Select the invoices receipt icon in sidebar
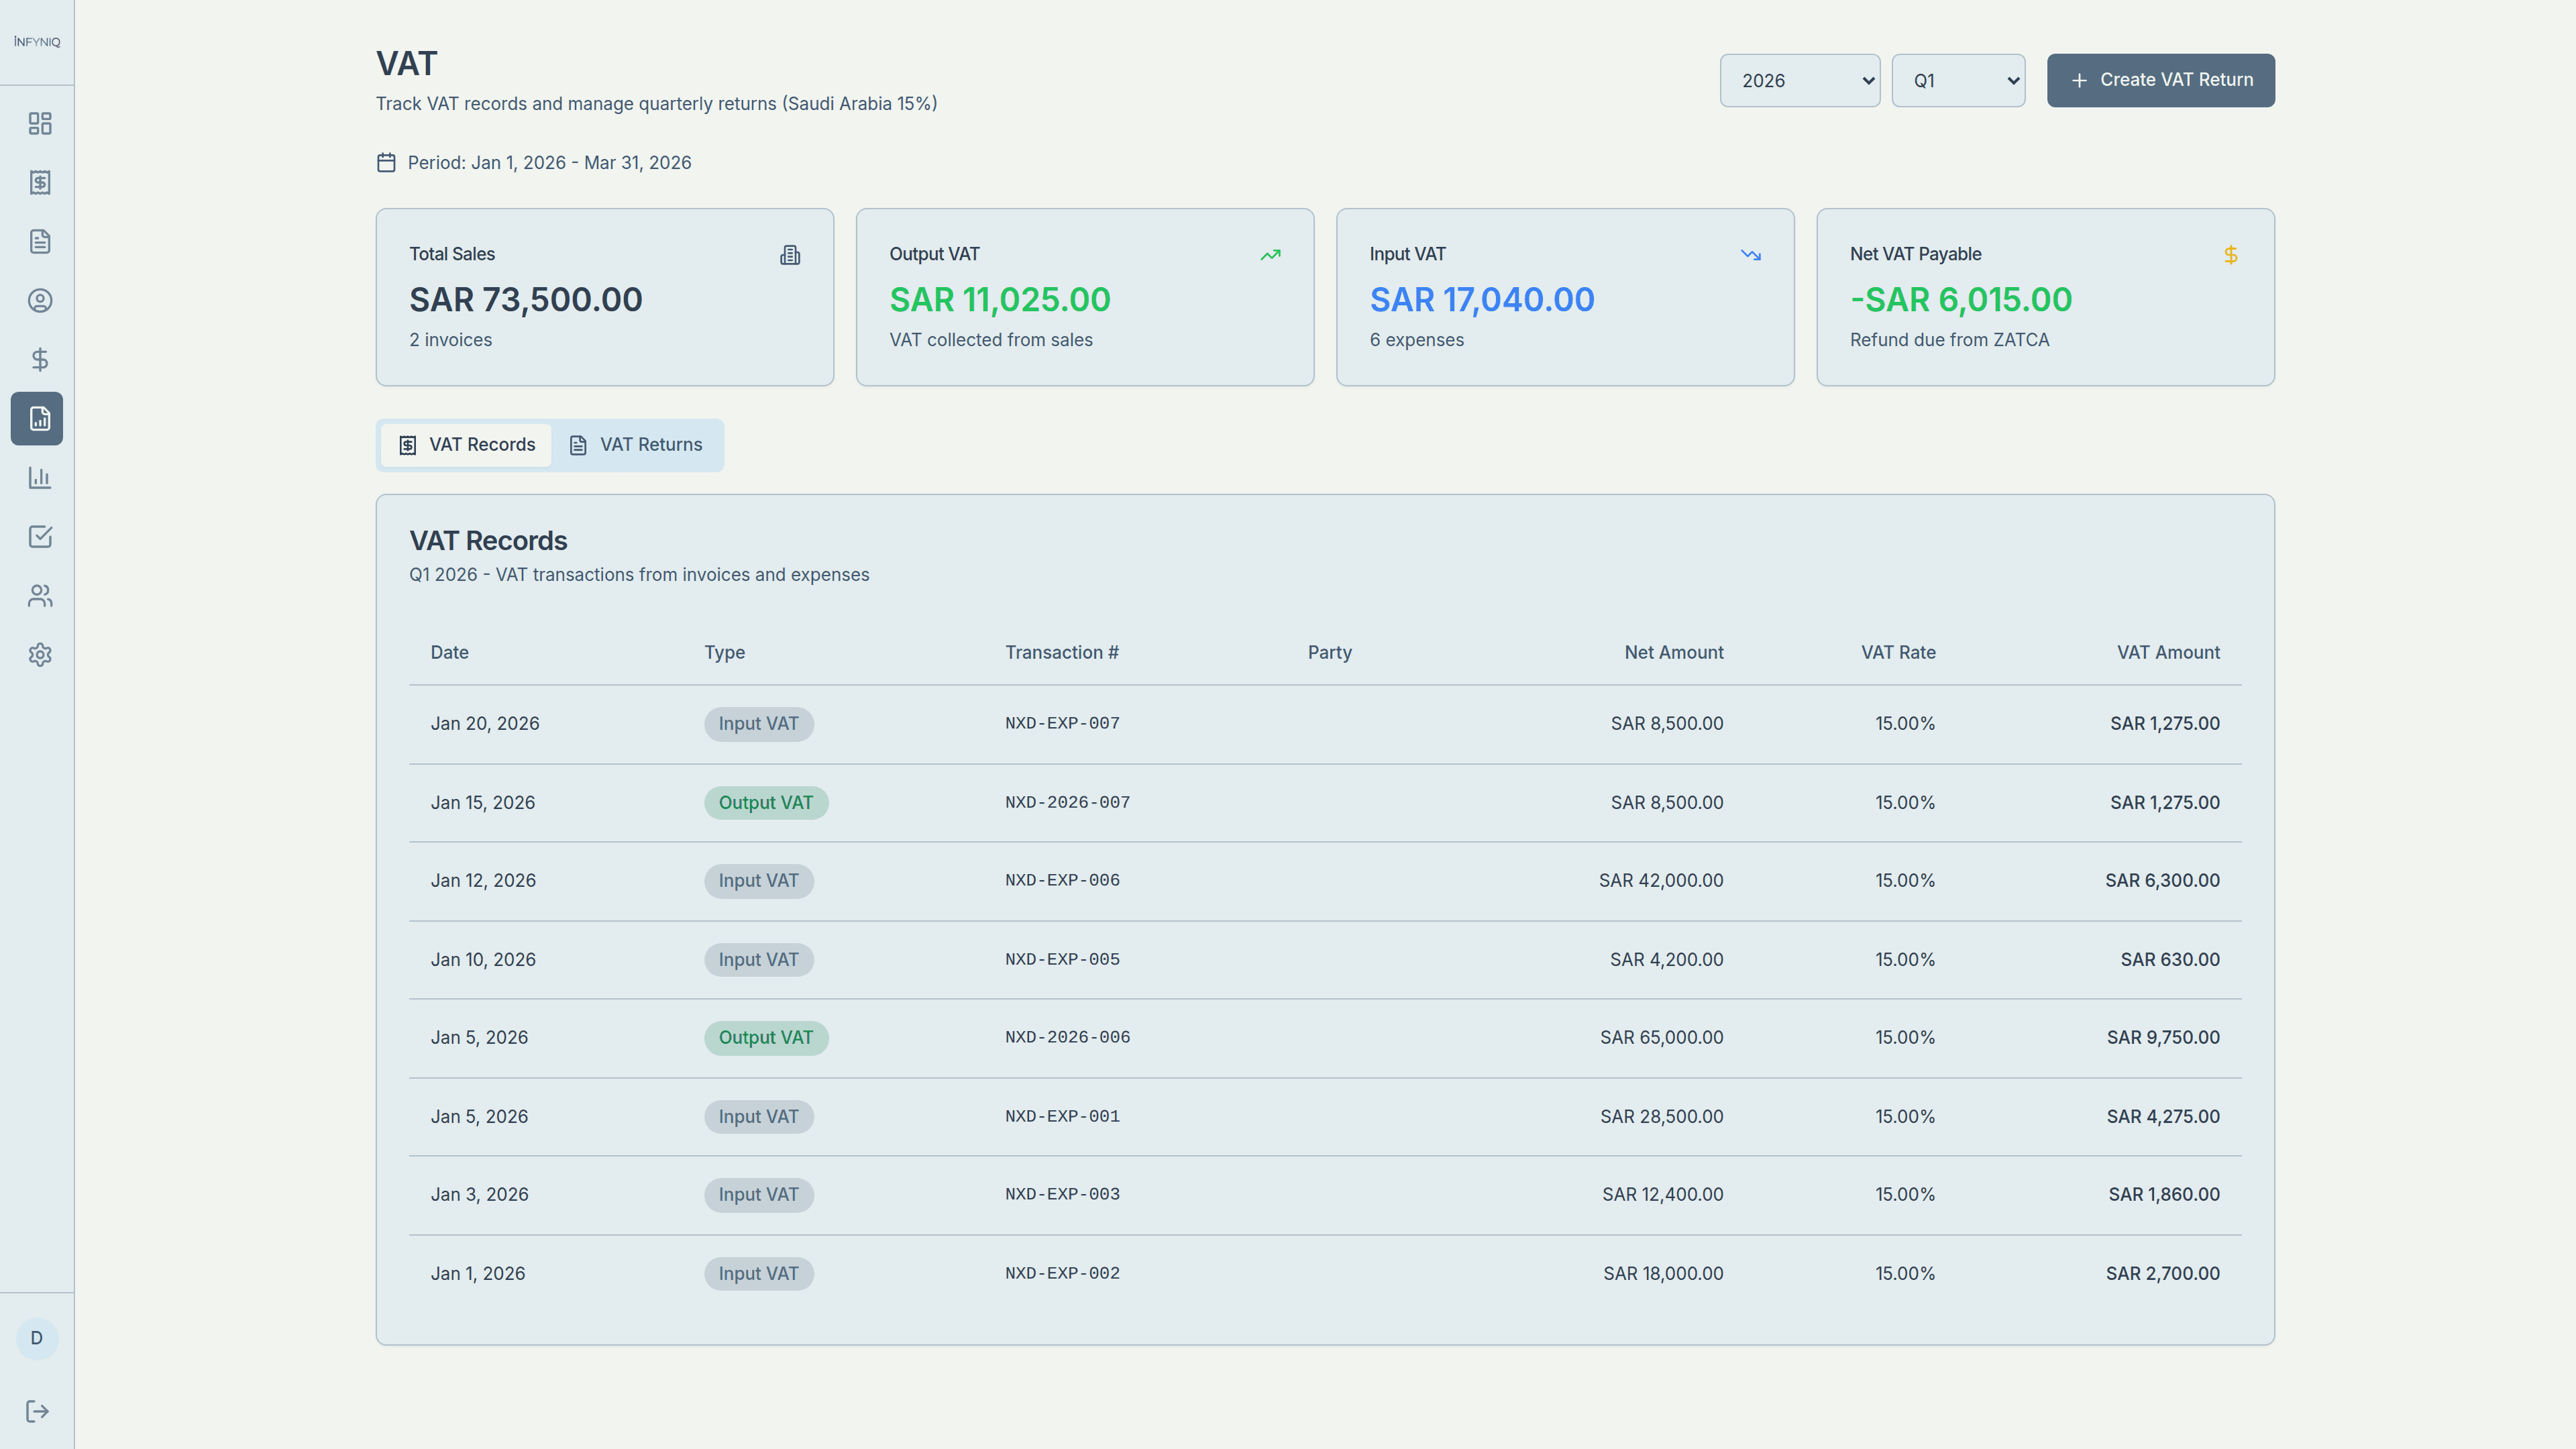 coord(40,183)
